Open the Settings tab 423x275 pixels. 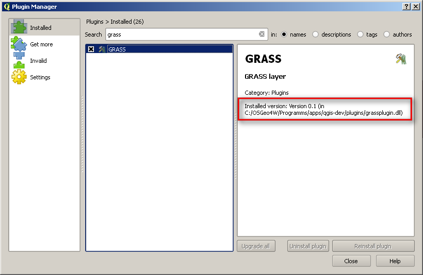(44, 77)
